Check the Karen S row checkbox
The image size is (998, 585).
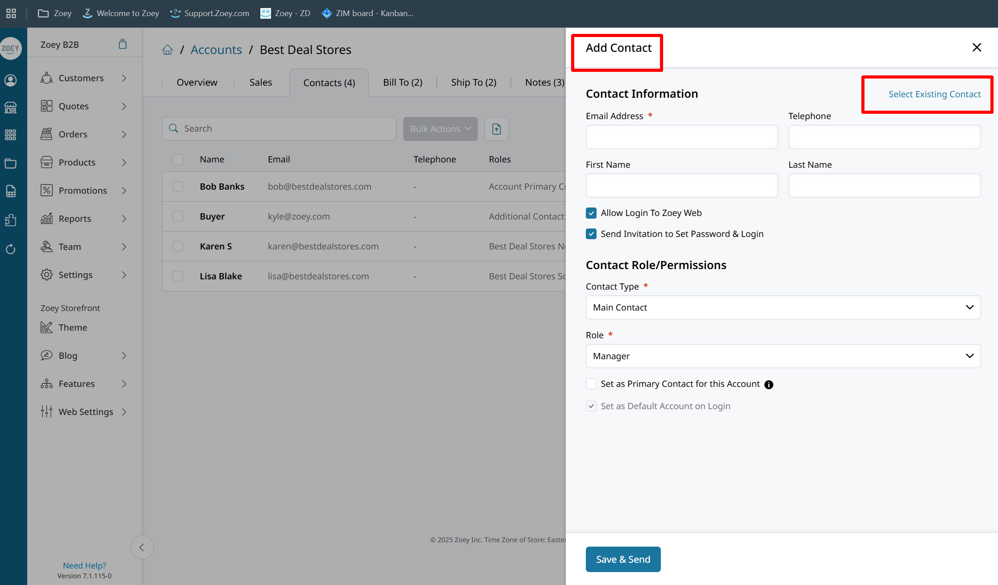(178, 246)
